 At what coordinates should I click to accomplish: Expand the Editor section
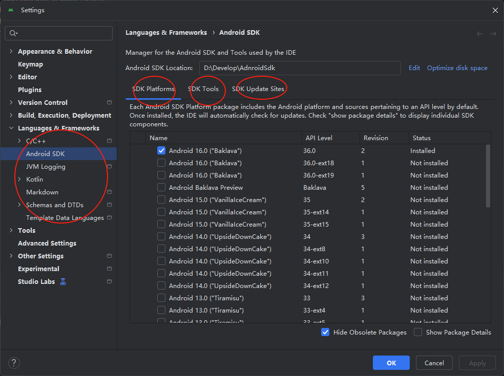pyautogui.click(x=11, y=77)
